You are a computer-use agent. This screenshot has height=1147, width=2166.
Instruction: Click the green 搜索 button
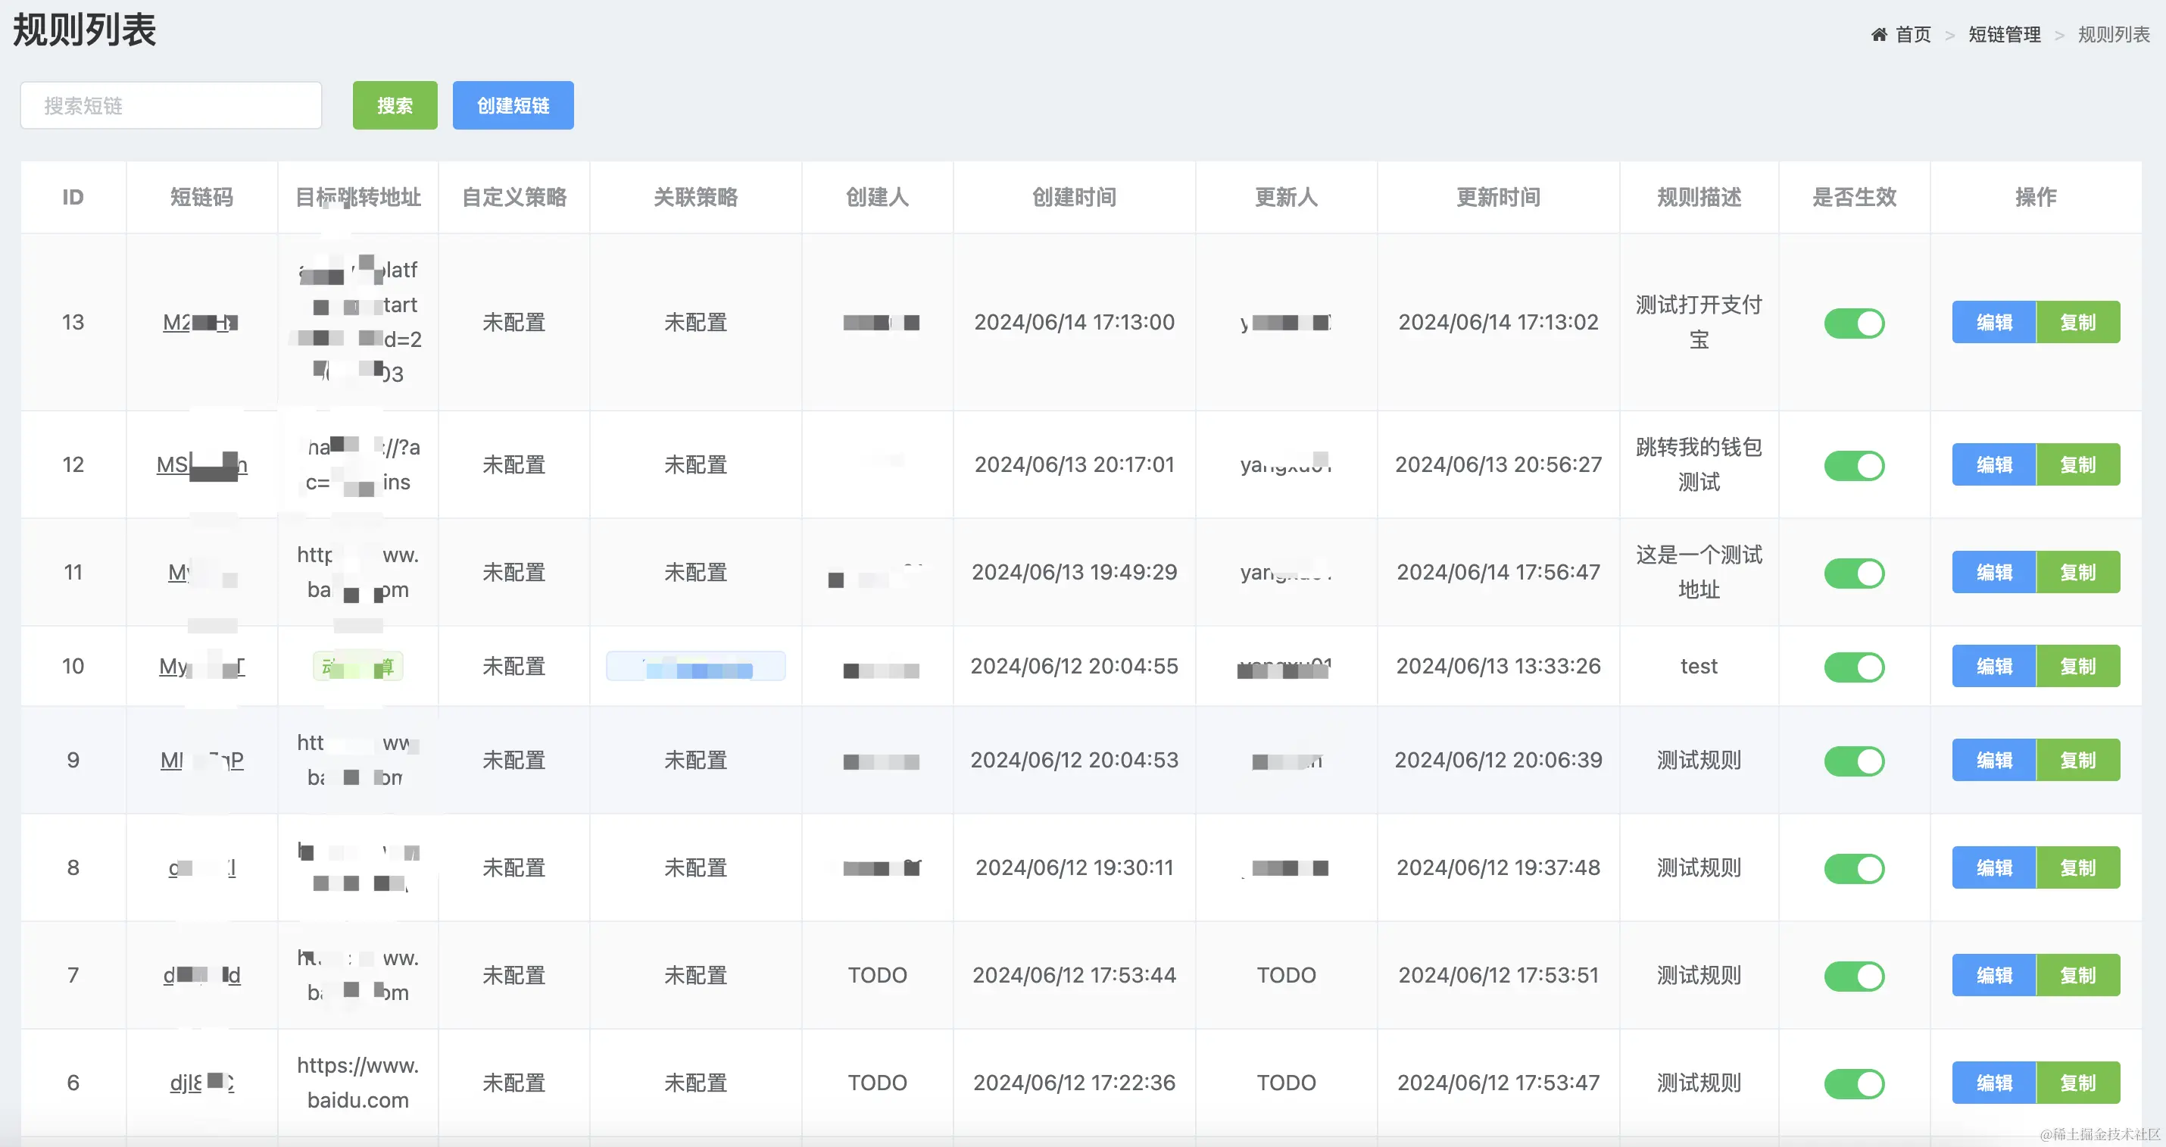[395, 105]
